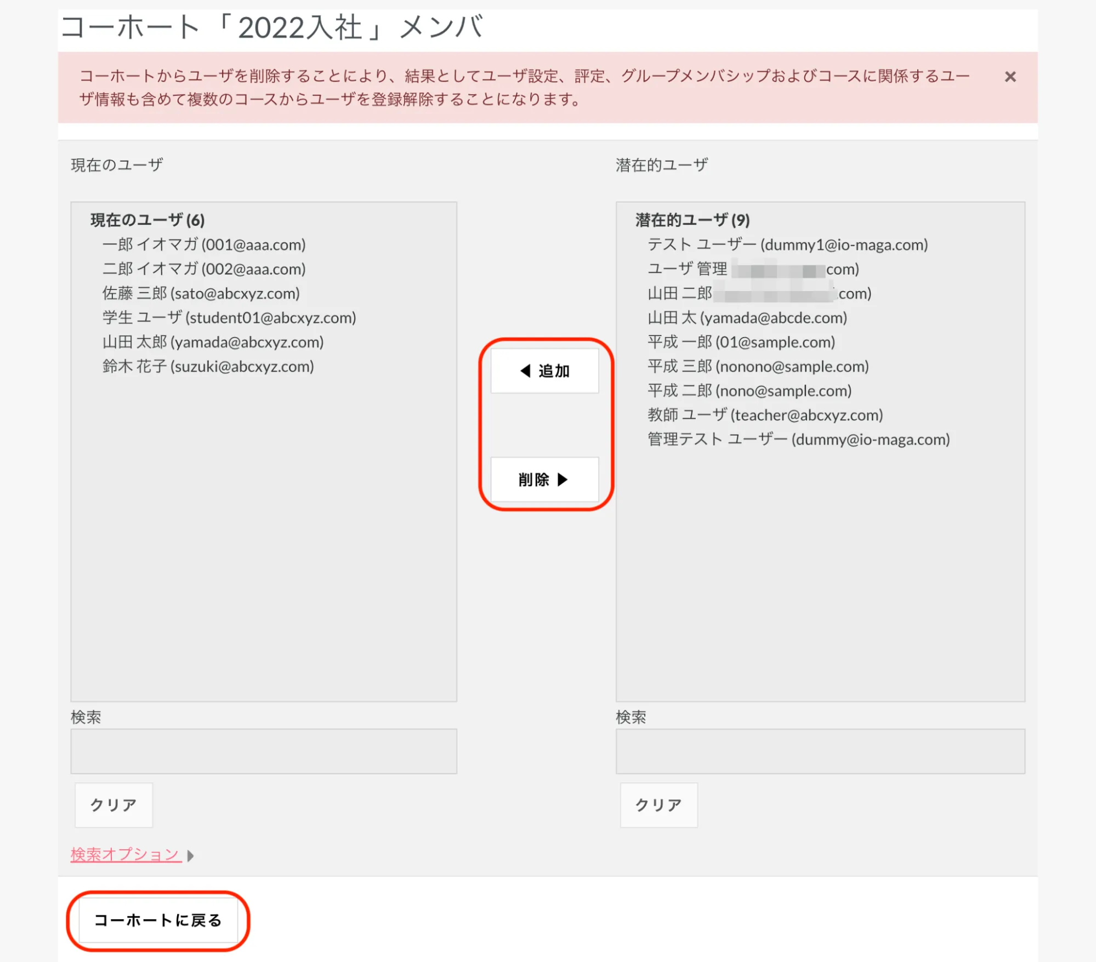Clear the potential users search
Viewport: 1096px width, 962px height.
(x=658, y=805)
